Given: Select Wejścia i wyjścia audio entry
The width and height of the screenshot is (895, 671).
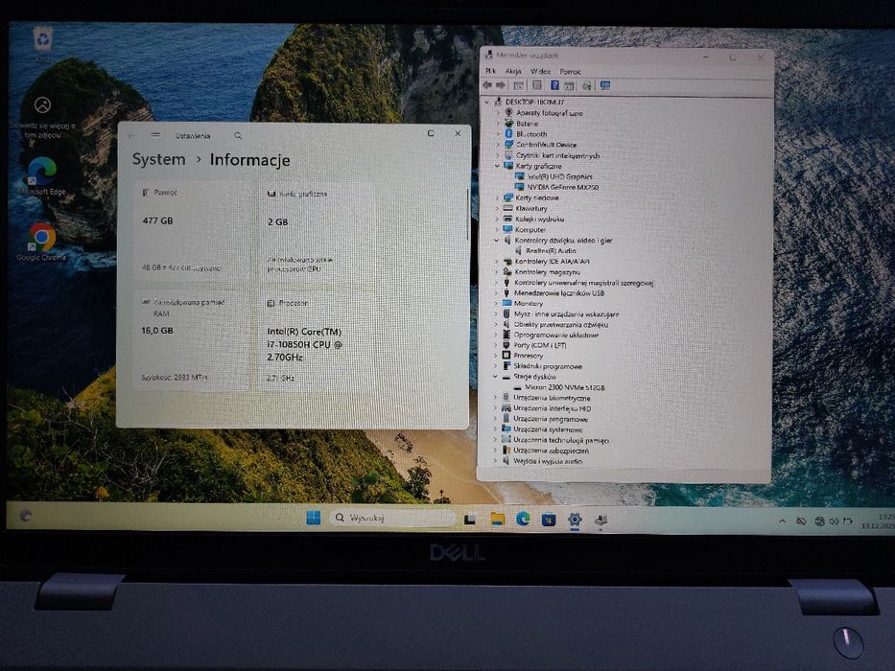Looking at the screenshot, I should click(x=542, y=461).
